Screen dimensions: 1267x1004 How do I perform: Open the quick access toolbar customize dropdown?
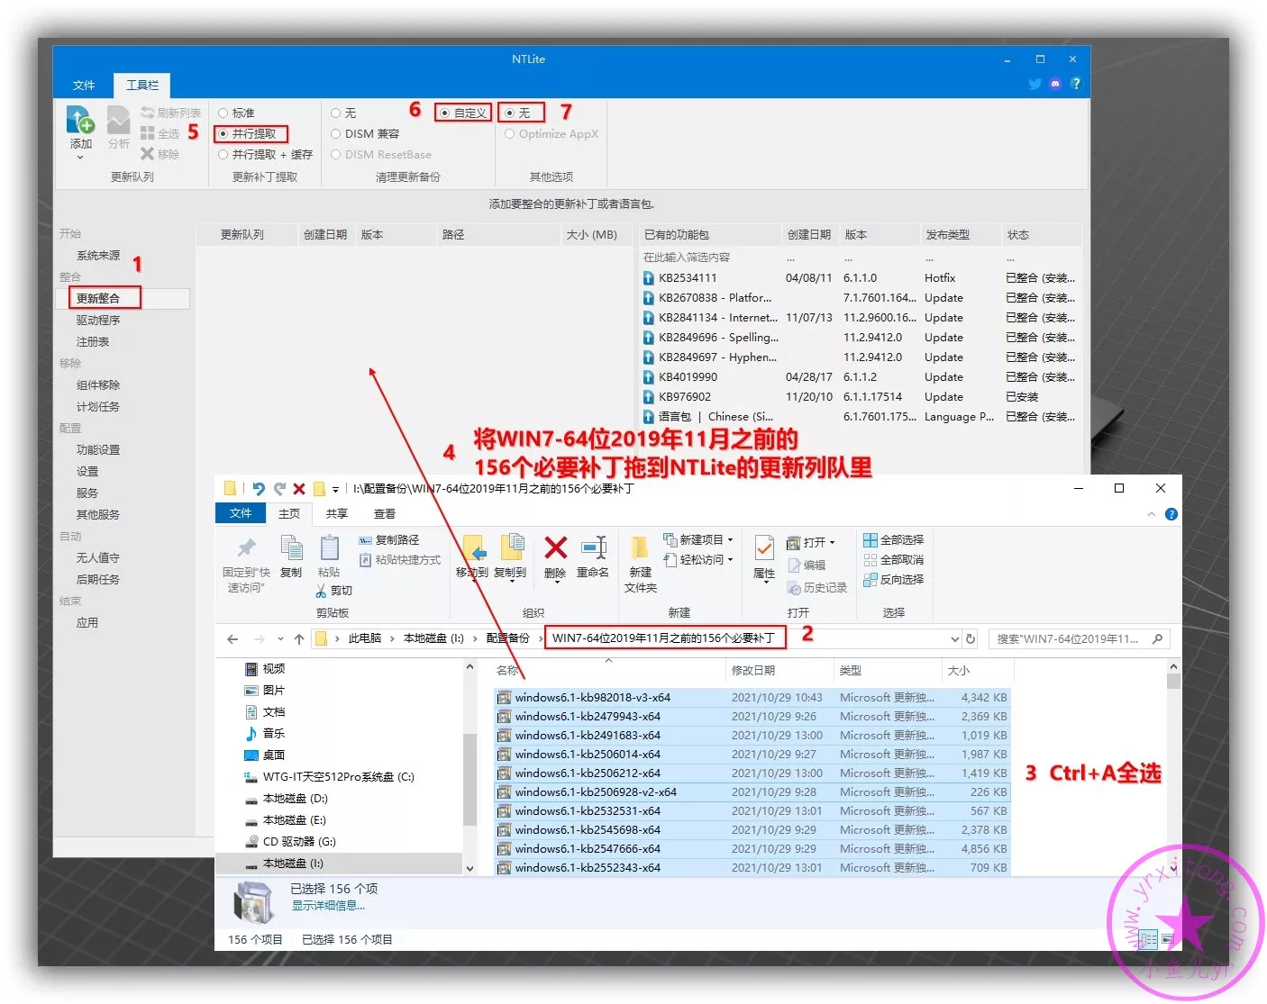[x=335, y=489]
